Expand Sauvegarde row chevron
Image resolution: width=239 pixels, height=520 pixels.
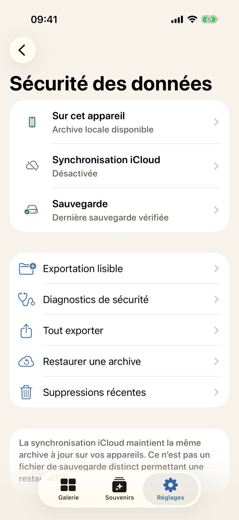(216, 210)
